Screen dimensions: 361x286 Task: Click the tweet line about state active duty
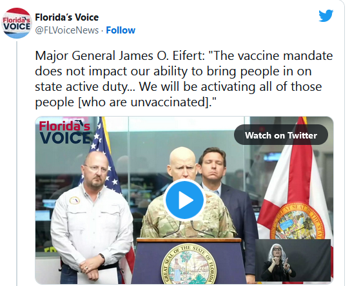pyautogui.click(x=179, y=87)
